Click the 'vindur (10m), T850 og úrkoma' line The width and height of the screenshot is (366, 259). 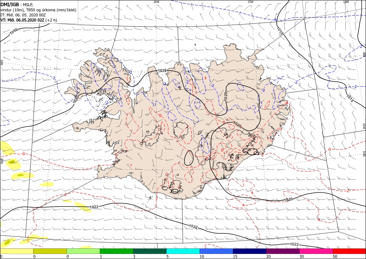tap(38, 9)
